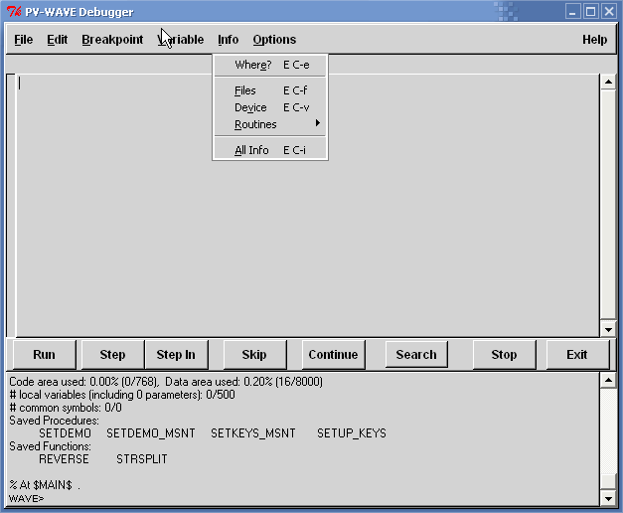Image resolution: width=623 pixels, height=513 pixels.
Task: Click the Stop button
Action: point(504,354)
